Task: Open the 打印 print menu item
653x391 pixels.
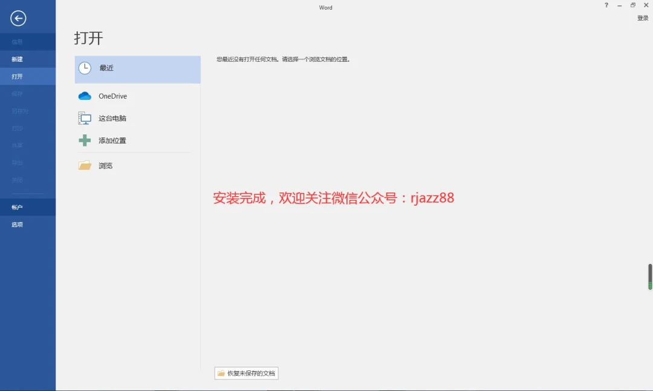Action: click(x=27, y=128)
